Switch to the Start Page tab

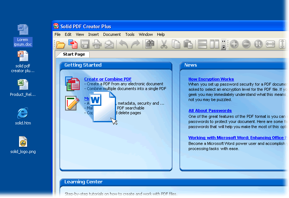[x=74, y=54]
